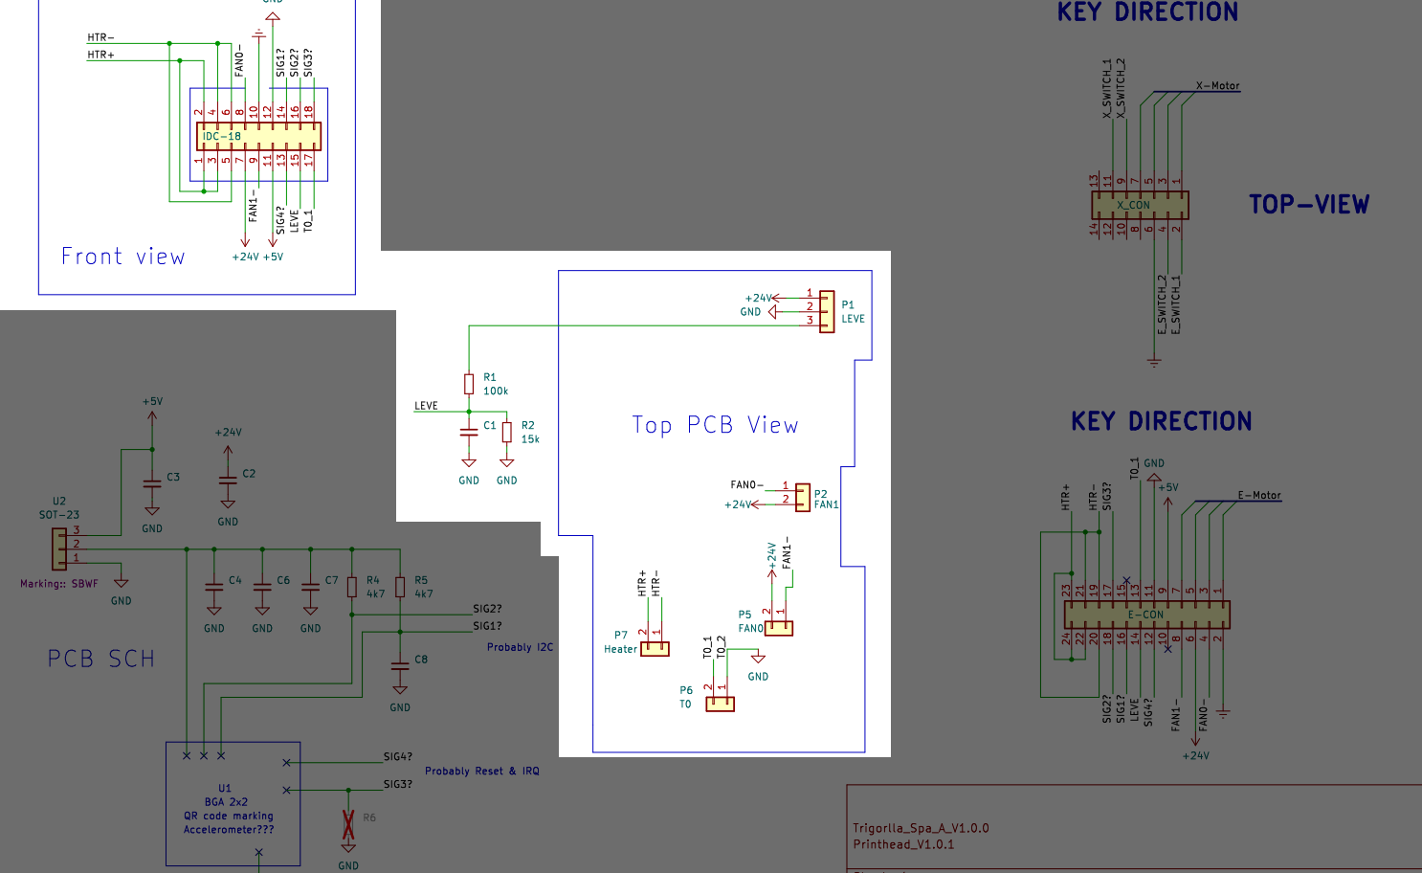Click 'KEY DIRECTION' heading above E-CON
Image resolution: width=1422 pixels, height=873 pixels.
[x=1161, y=421]
